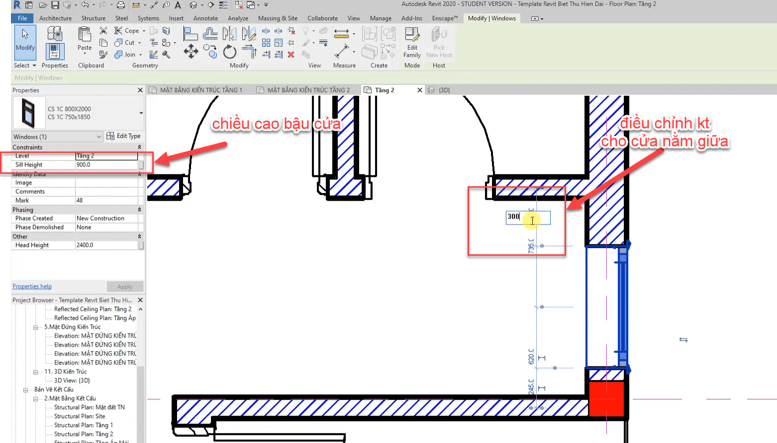Screen dimensions: 777x443
Task: Select the Scale tool icon
Action: (279, 43)
